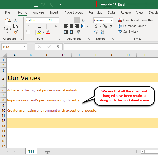Click the Save icon in title bar

tap(36, 4)
